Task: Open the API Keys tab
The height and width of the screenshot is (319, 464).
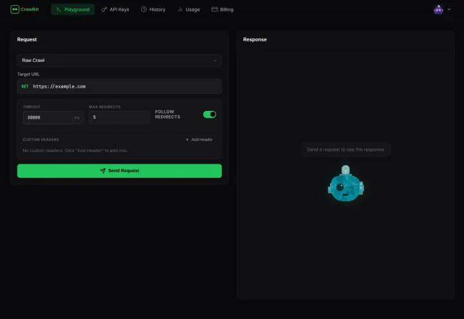Action: pyautogui.click(x=115, y=10)
